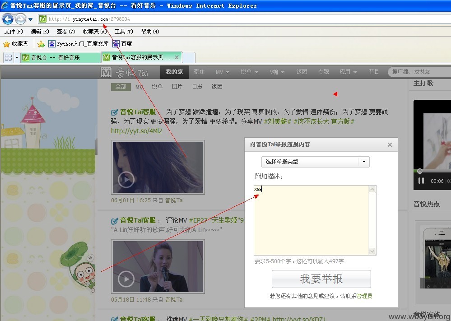The image size is (451, 321).
Task: Click the phone app image under 音悦热点
Action: click(x=437, y=257)
